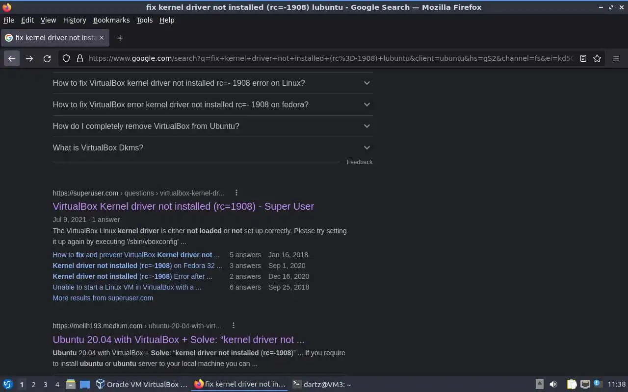Toggle reader view icon in address bar
628x392 pixels.
583,58
